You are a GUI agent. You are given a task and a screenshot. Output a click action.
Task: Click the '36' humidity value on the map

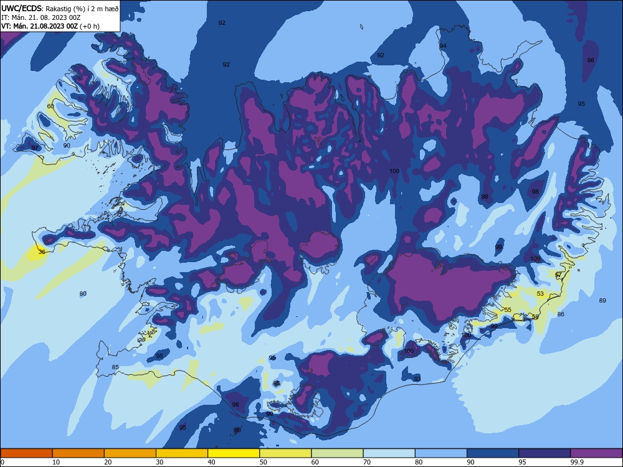42,252
